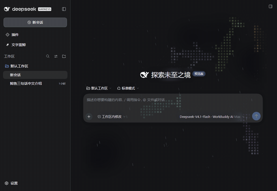Click the 探索未至之境 headline text
The height and width of the screenshot is (191, 277).
pos(171,75)
